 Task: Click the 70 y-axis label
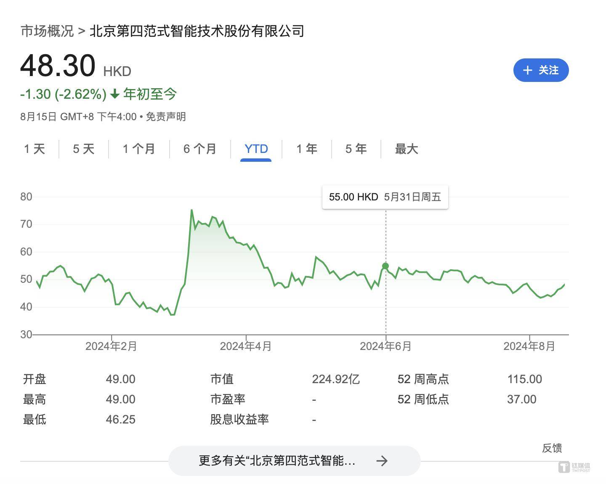click(26, 224)
